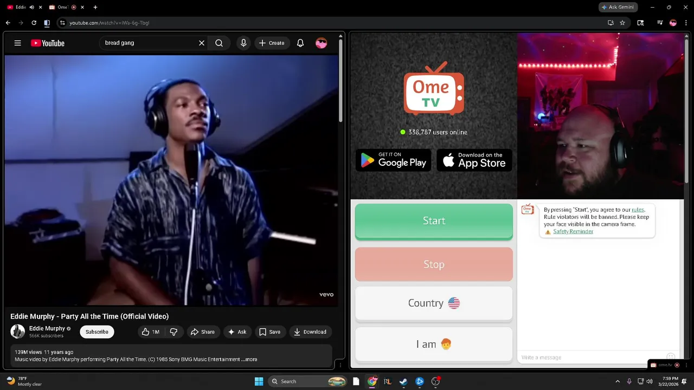This screenshot has height=390, width=694.
Task: Click 'Write a message' chat field
Action: tap(591, 357)
